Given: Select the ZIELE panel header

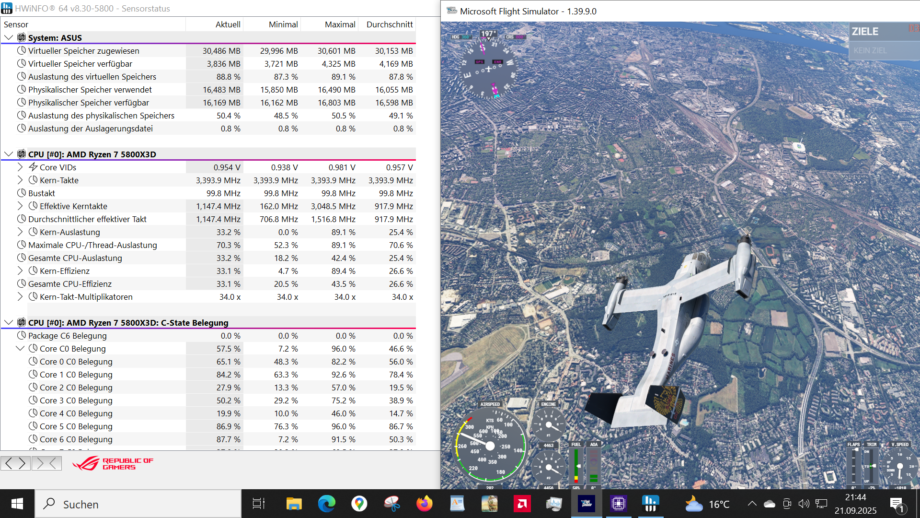Looking at the screenshot, I should [x=866, y=31].
